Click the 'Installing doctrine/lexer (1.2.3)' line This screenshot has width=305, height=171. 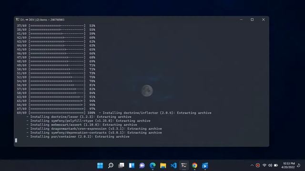[x=79, y=117]
